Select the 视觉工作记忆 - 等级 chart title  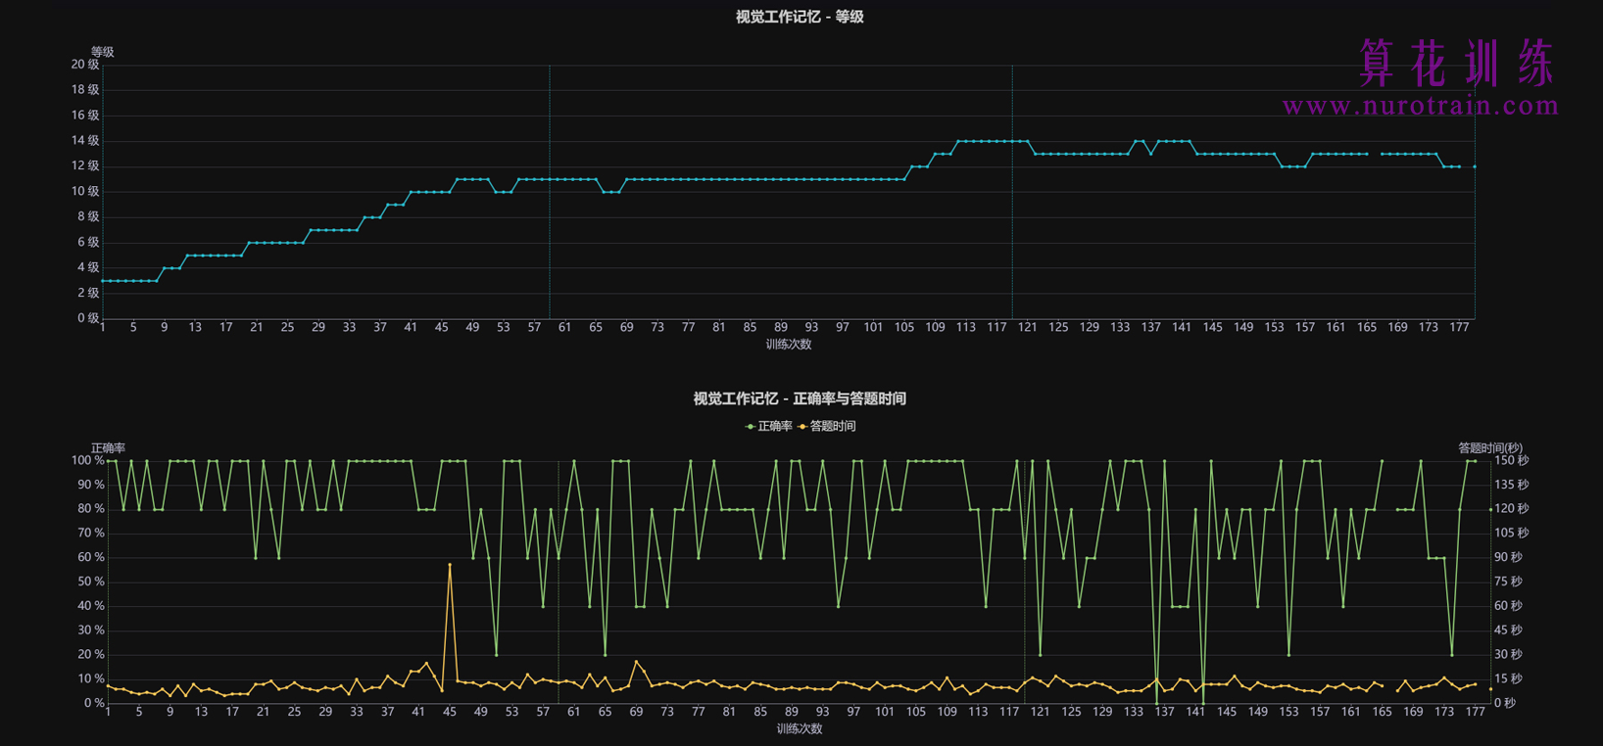[x=800, y=17]
